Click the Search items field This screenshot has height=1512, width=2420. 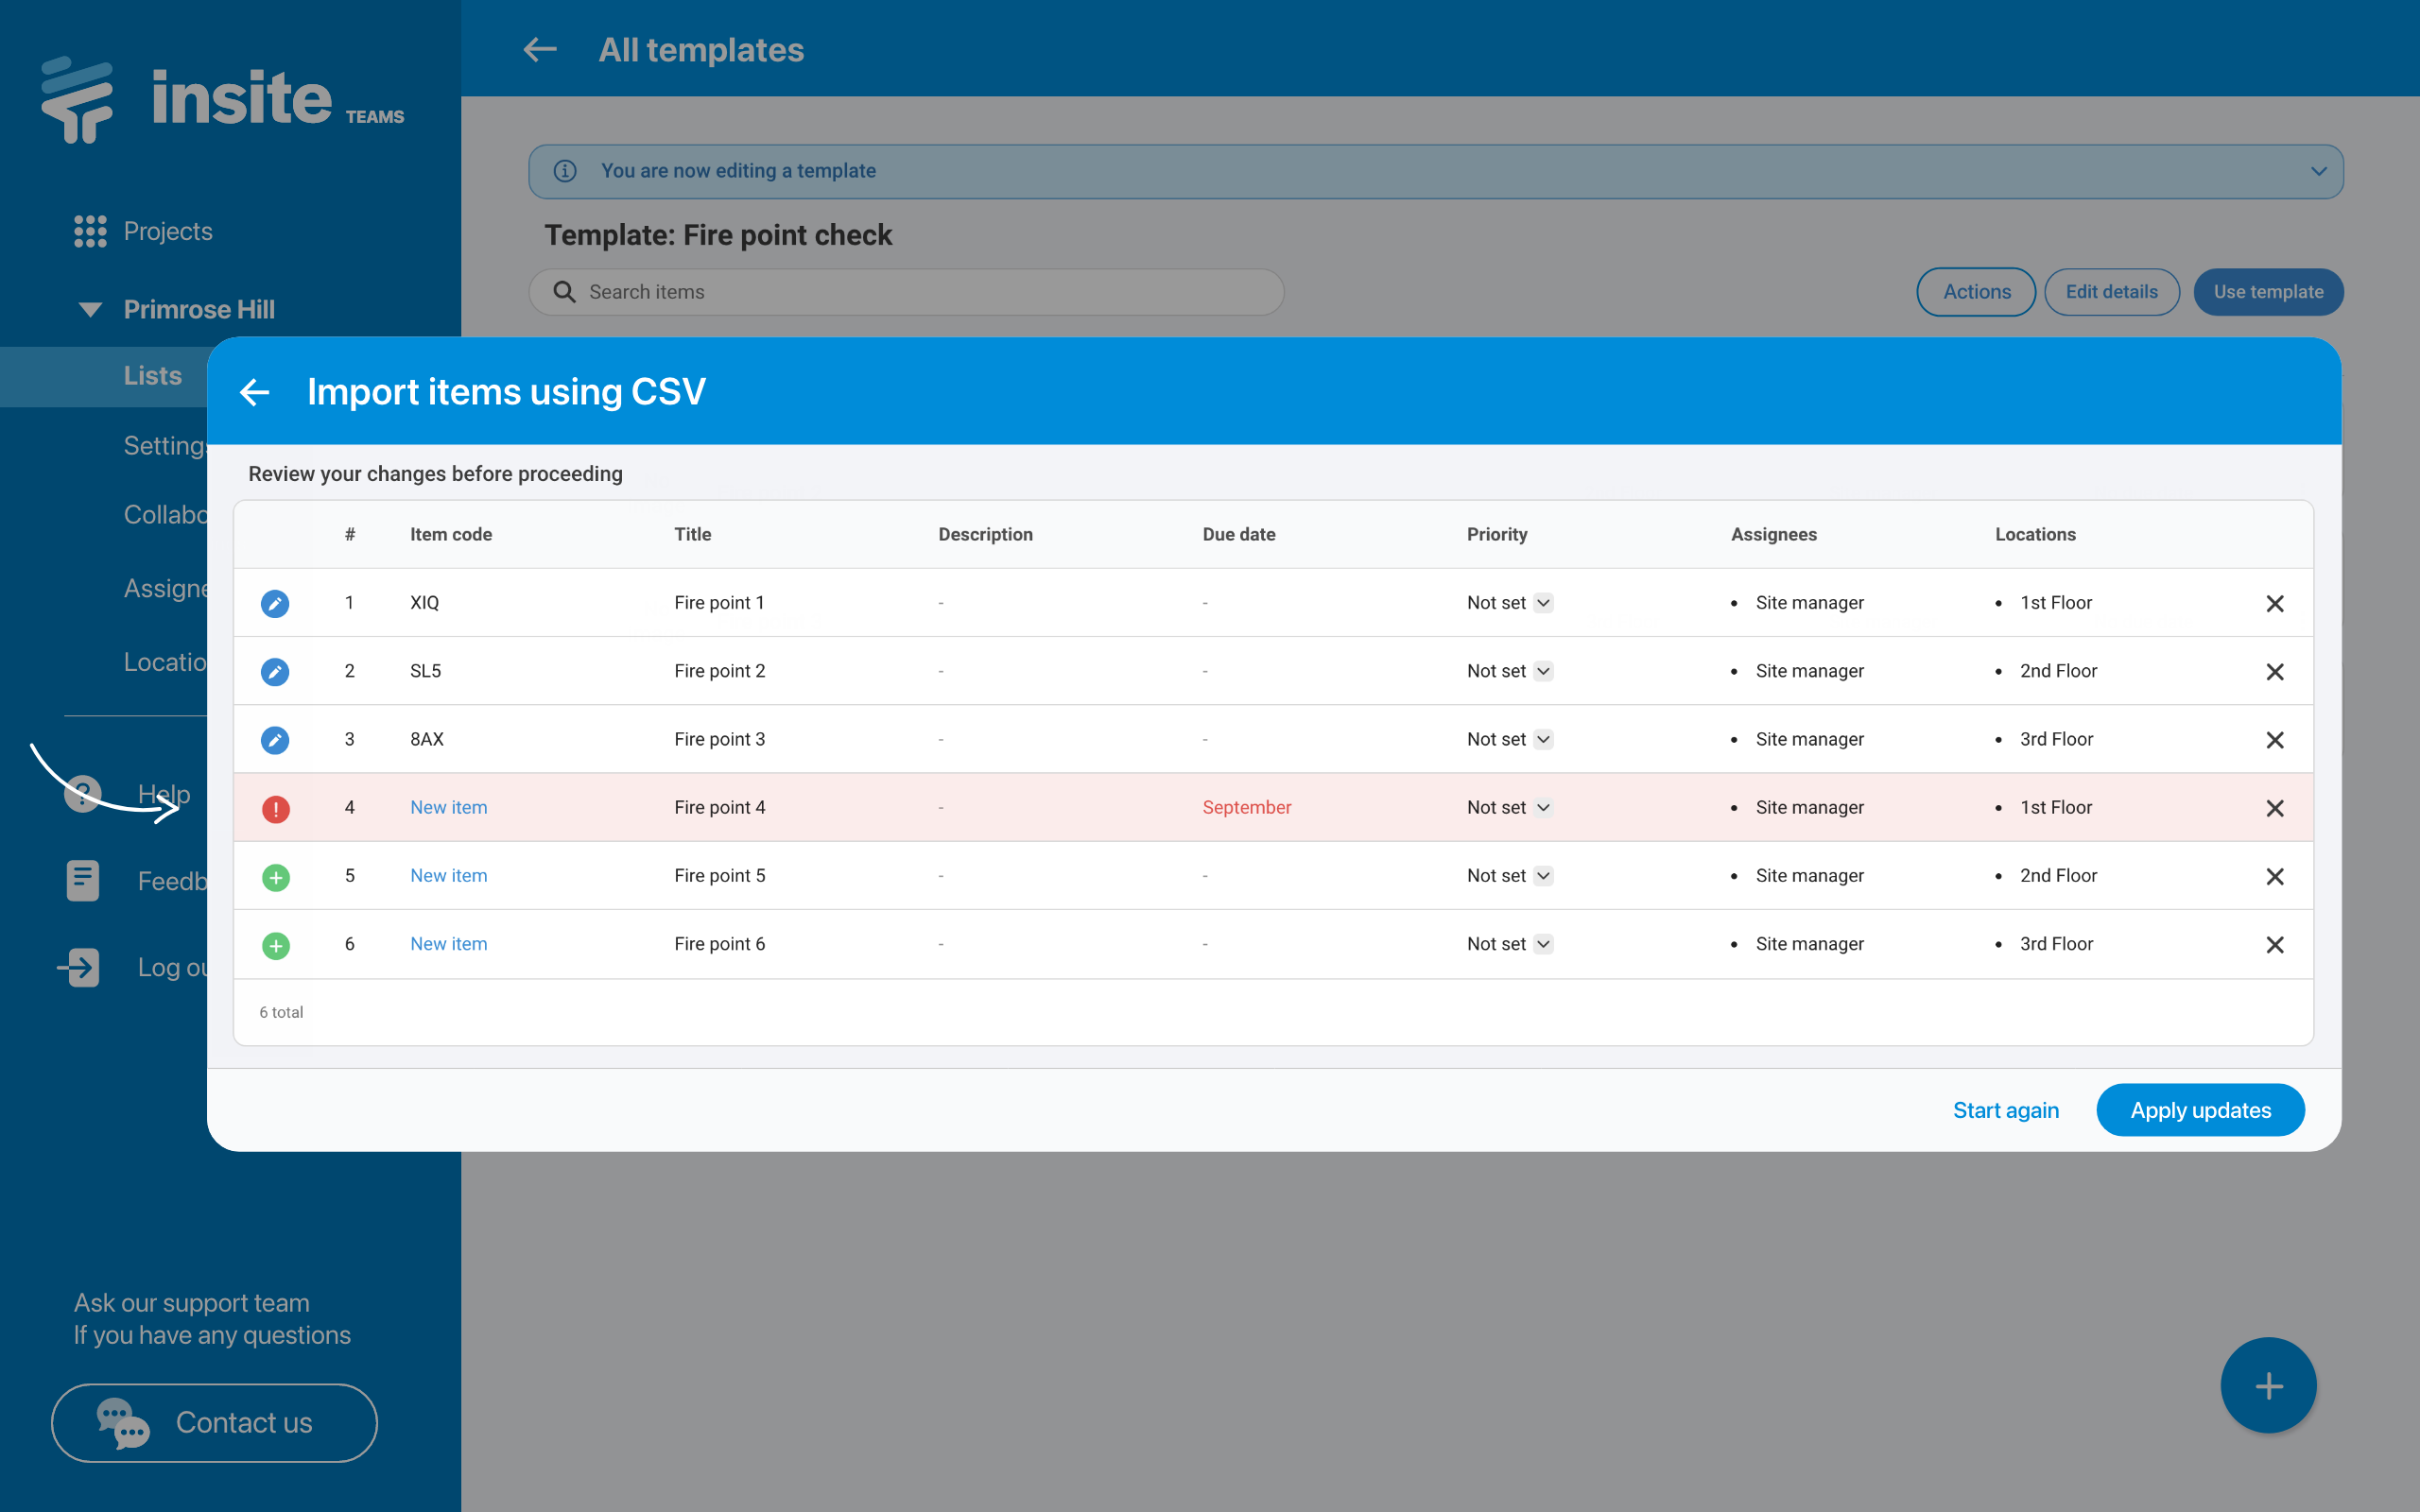pyautogui.click(x=905, y=292)
